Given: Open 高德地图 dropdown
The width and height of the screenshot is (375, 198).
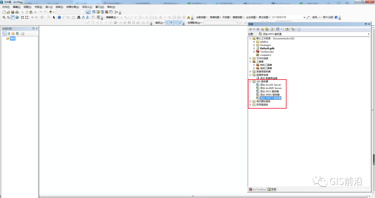Looking at the screenshot, I should coord(215,17).
